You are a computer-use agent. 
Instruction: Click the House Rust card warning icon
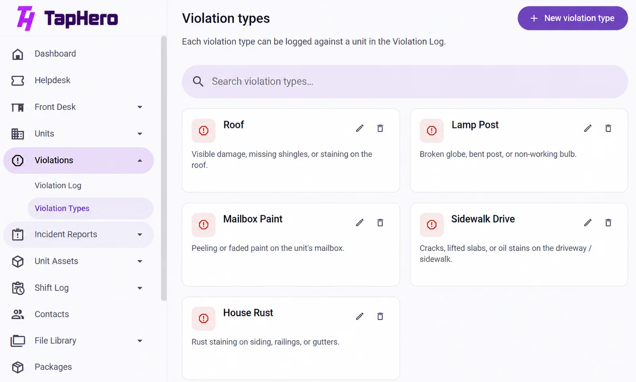click(x=204, y=318)
